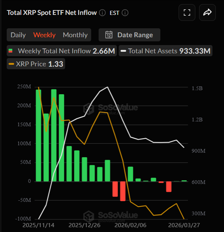Image resolution: width=224 pixels, height=232 pixels.
Task: Select the Weekly tab
Action: pyautogui.click(x=44, y=35)
